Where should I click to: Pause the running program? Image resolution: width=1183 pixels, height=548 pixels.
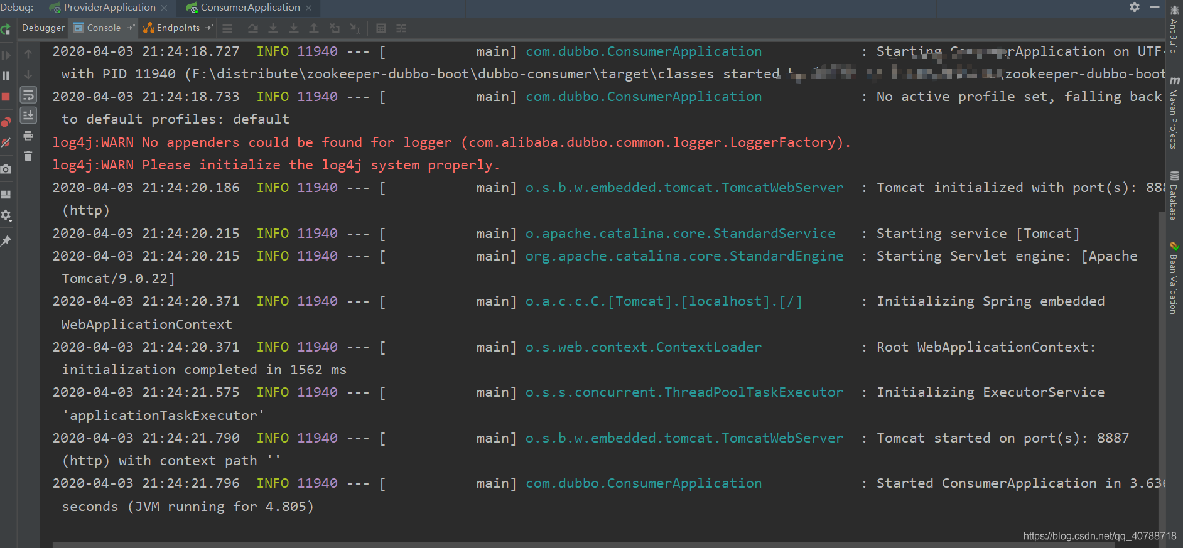pos(6,75)
